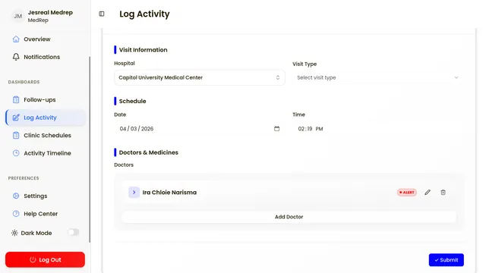This screenshot has width=486, height=273.
Task: Click the JM user avatar
Action: click(18, 16)
